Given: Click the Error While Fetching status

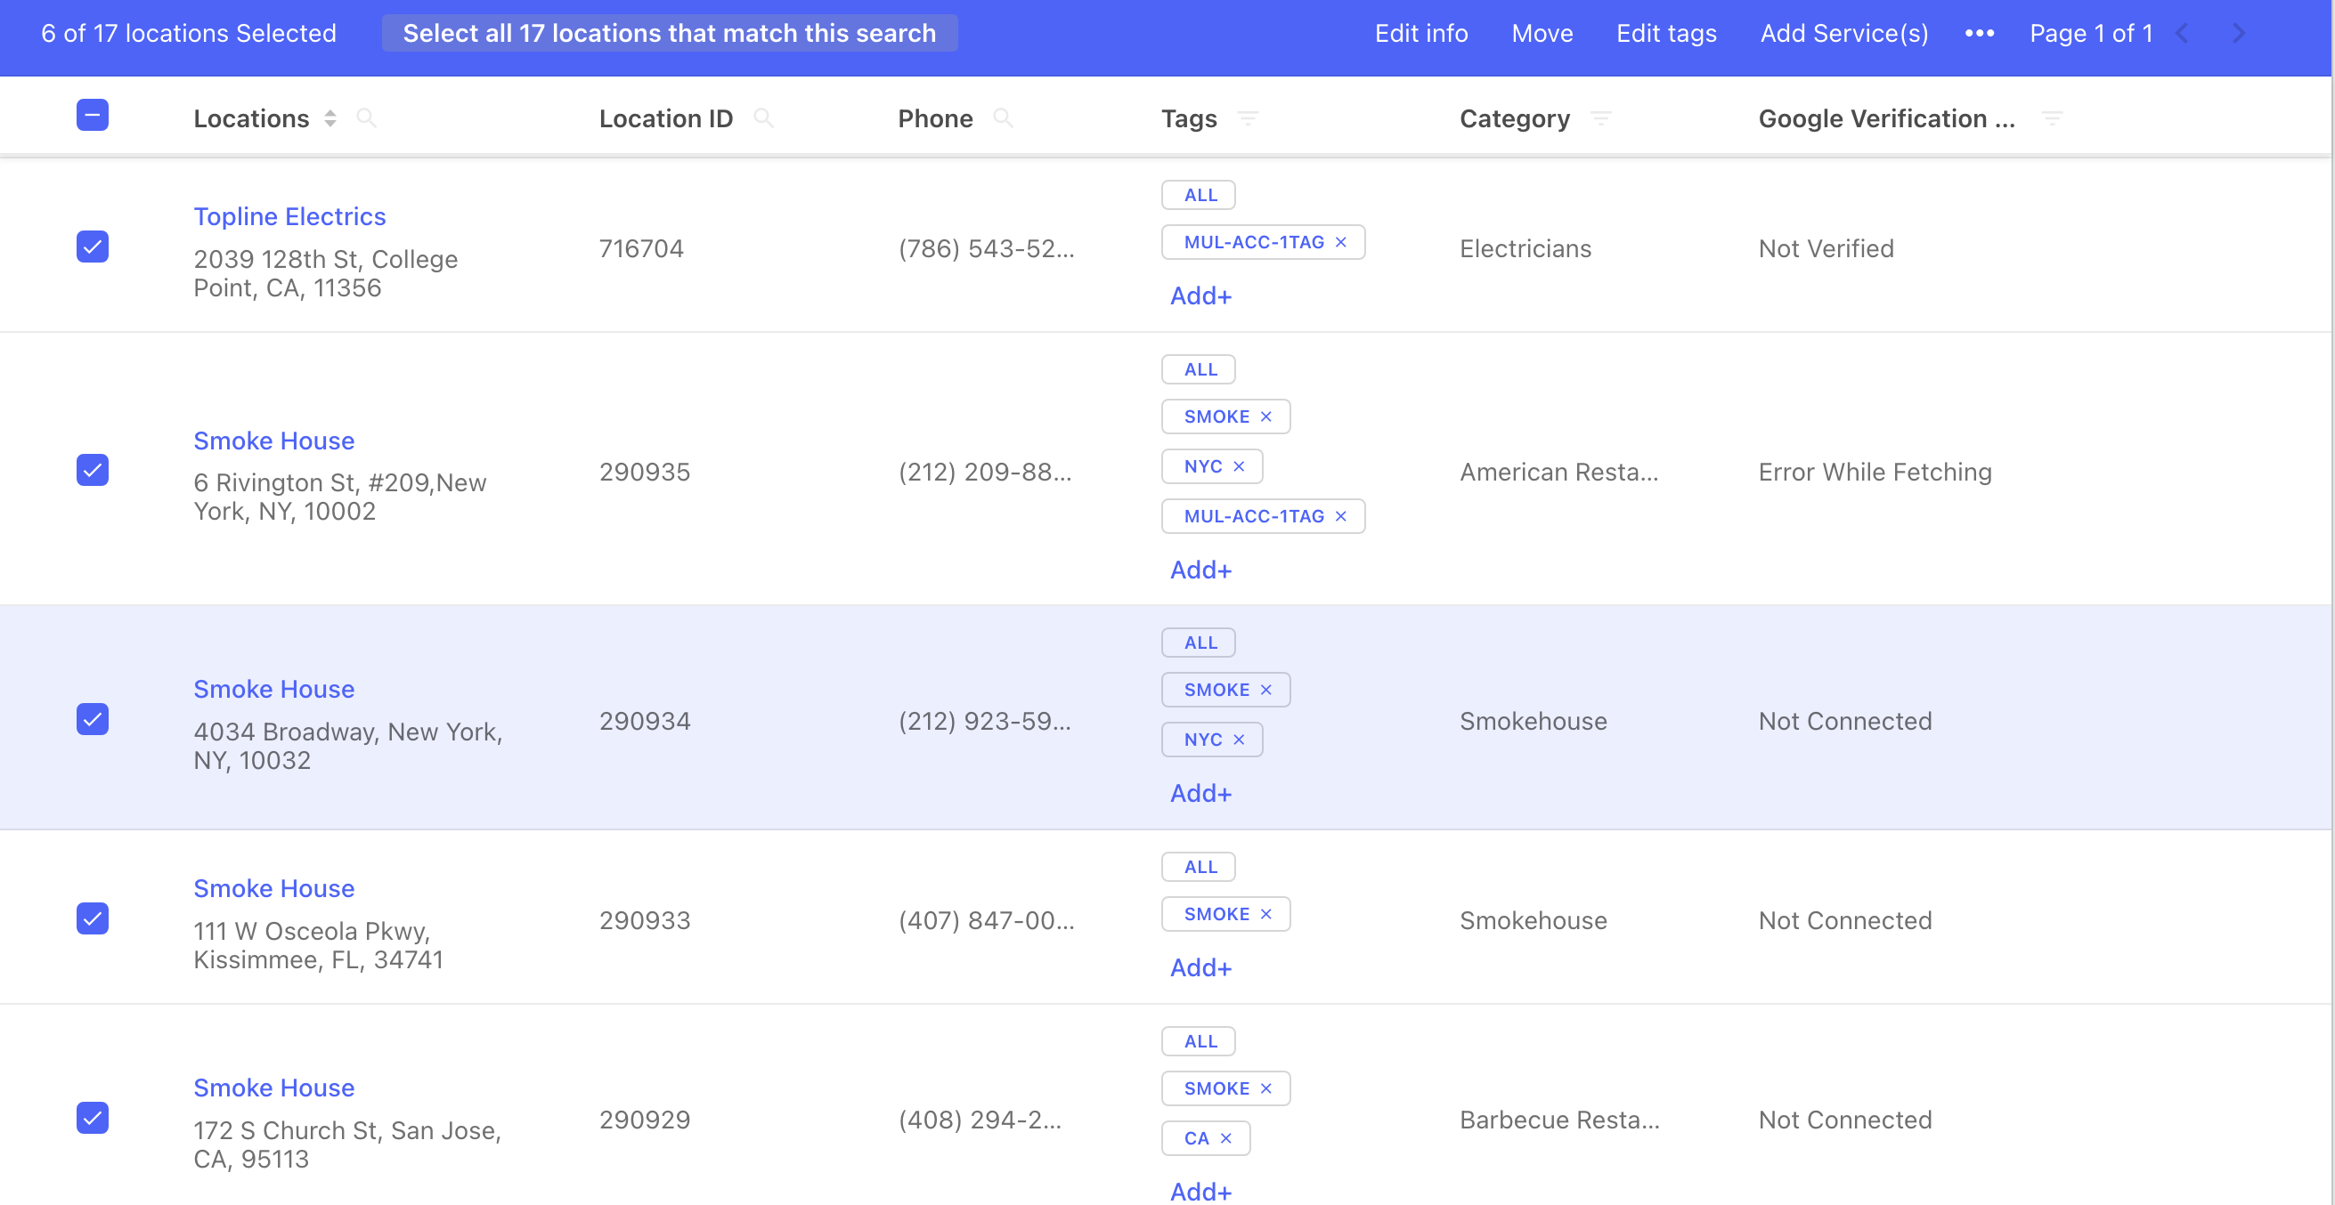Looking at the screenshot, I should 1875,473.
